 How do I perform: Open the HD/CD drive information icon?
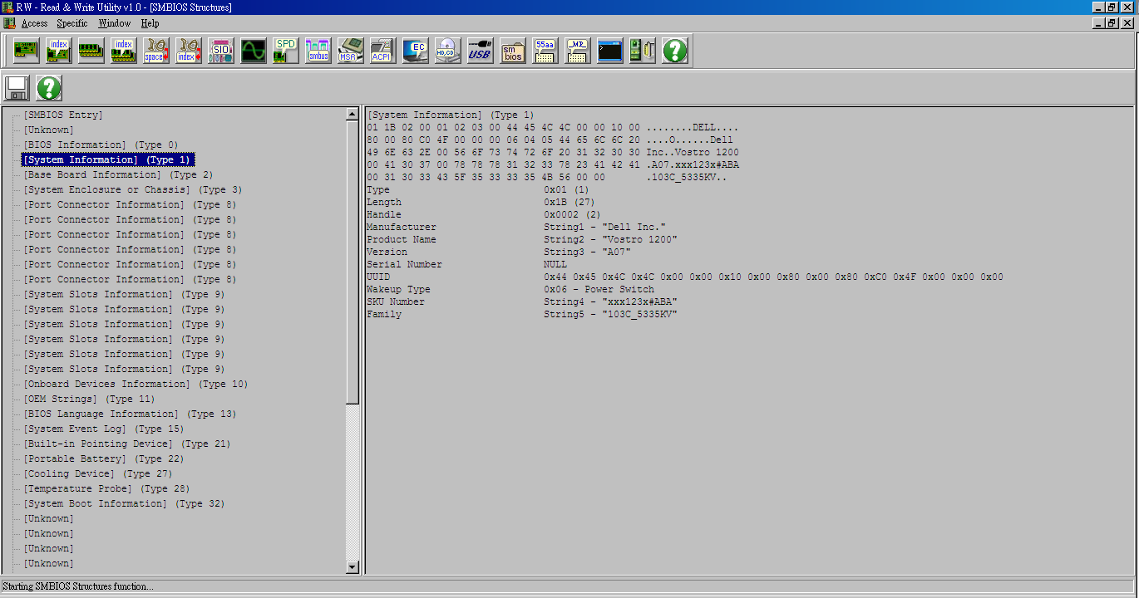pyautogui.click(x=448, y=51)
